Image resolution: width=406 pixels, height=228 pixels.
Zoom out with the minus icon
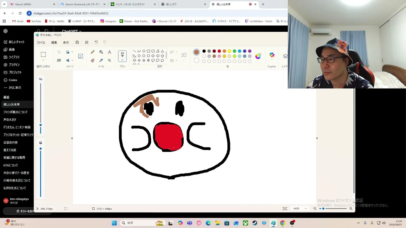click(x=315, y=209)
